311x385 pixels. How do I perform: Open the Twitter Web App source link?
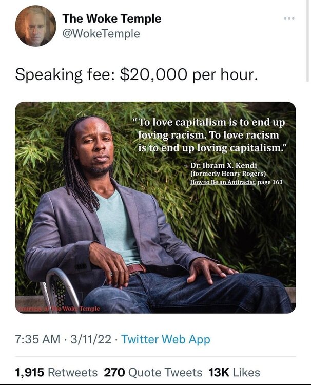click(166, 339)
